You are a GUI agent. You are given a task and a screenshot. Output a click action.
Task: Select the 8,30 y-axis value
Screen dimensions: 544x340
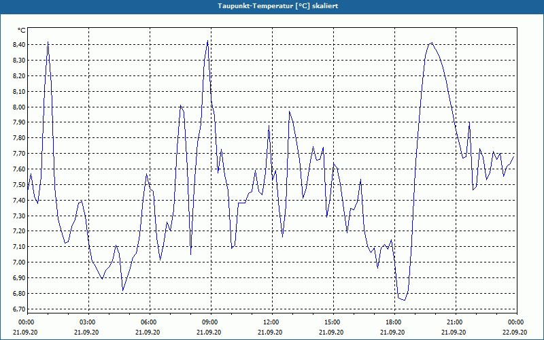19,61
